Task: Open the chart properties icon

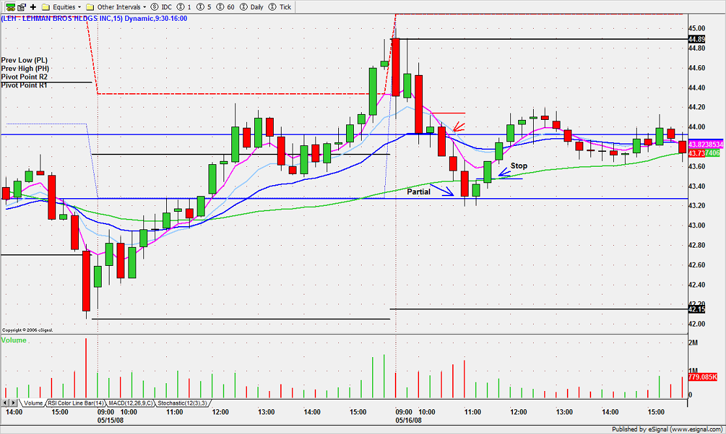Action: (22, 7)
